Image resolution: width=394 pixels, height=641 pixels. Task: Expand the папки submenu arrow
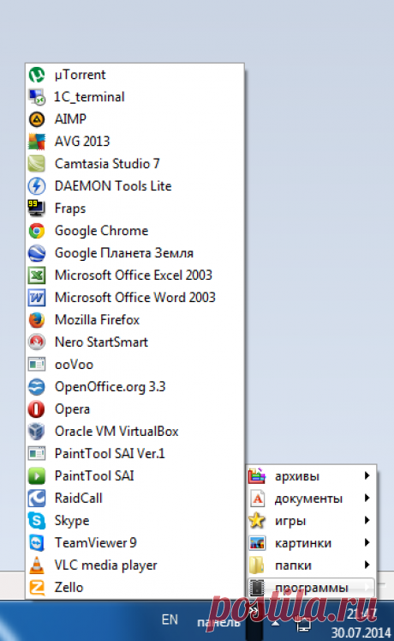coord(367,565)
